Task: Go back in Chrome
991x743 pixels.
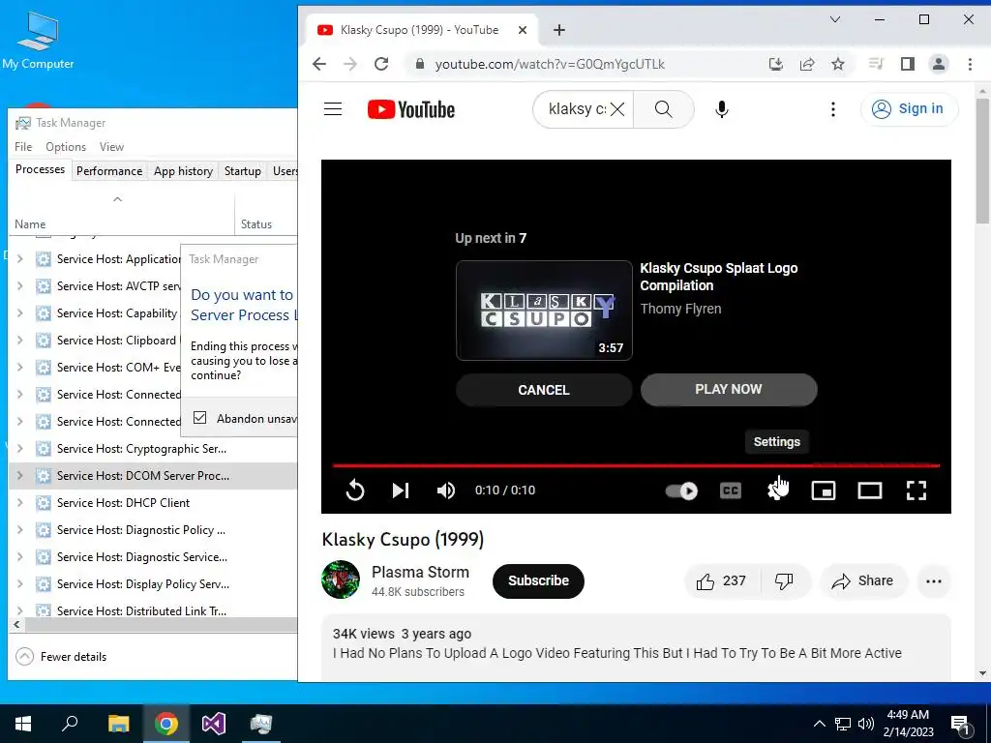Action: [319, 64]
